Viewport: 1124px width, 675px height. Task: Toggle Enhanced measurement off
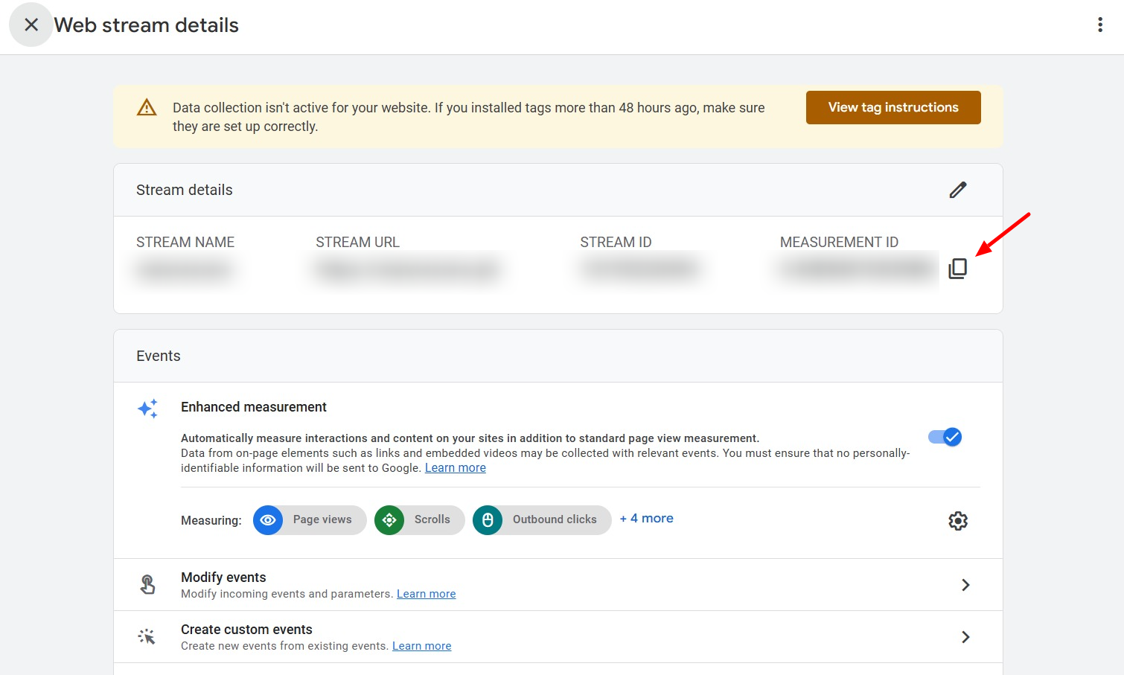(x=945, y=437)
